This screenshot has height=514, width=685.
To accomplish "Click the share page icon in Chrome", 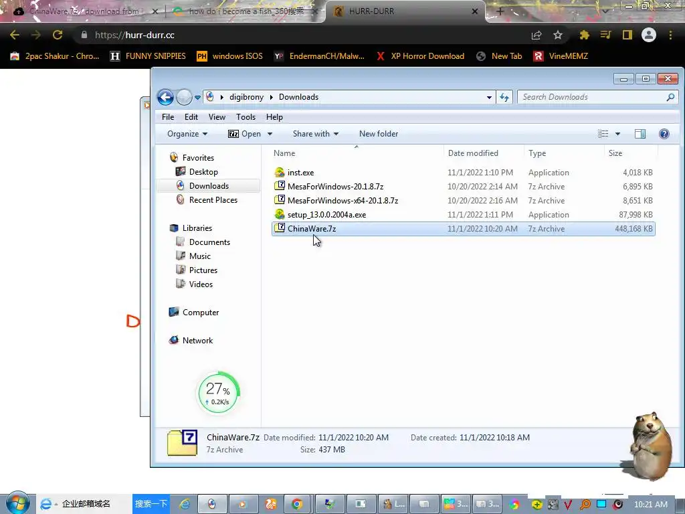I will (x=536, y=35).
